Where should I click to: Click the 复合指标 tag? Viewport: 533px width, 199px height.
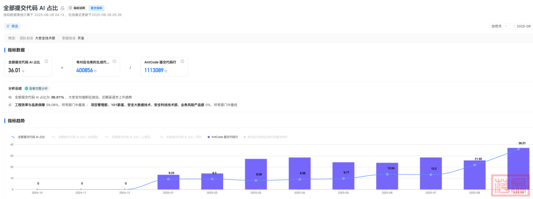tap(96, 8)
